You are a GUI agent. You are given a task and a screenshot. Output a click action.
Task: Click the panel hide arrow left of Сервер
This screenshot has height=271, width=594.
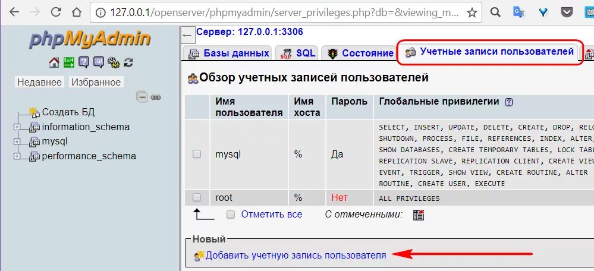pos(187,35)
